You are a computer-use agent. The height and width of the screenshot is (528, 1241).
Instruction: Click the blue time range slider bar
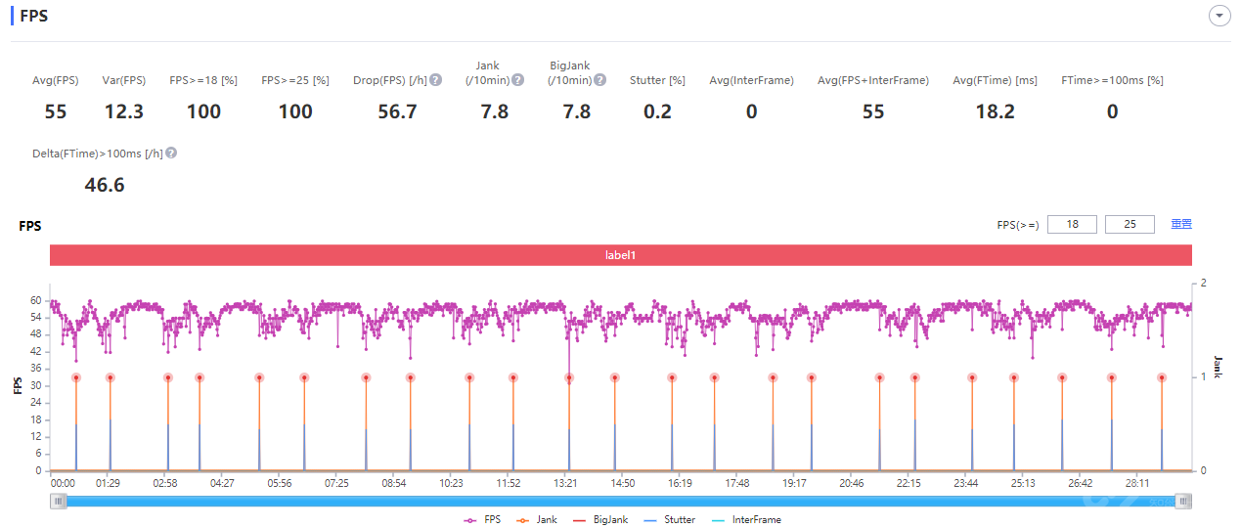(621, 501)
